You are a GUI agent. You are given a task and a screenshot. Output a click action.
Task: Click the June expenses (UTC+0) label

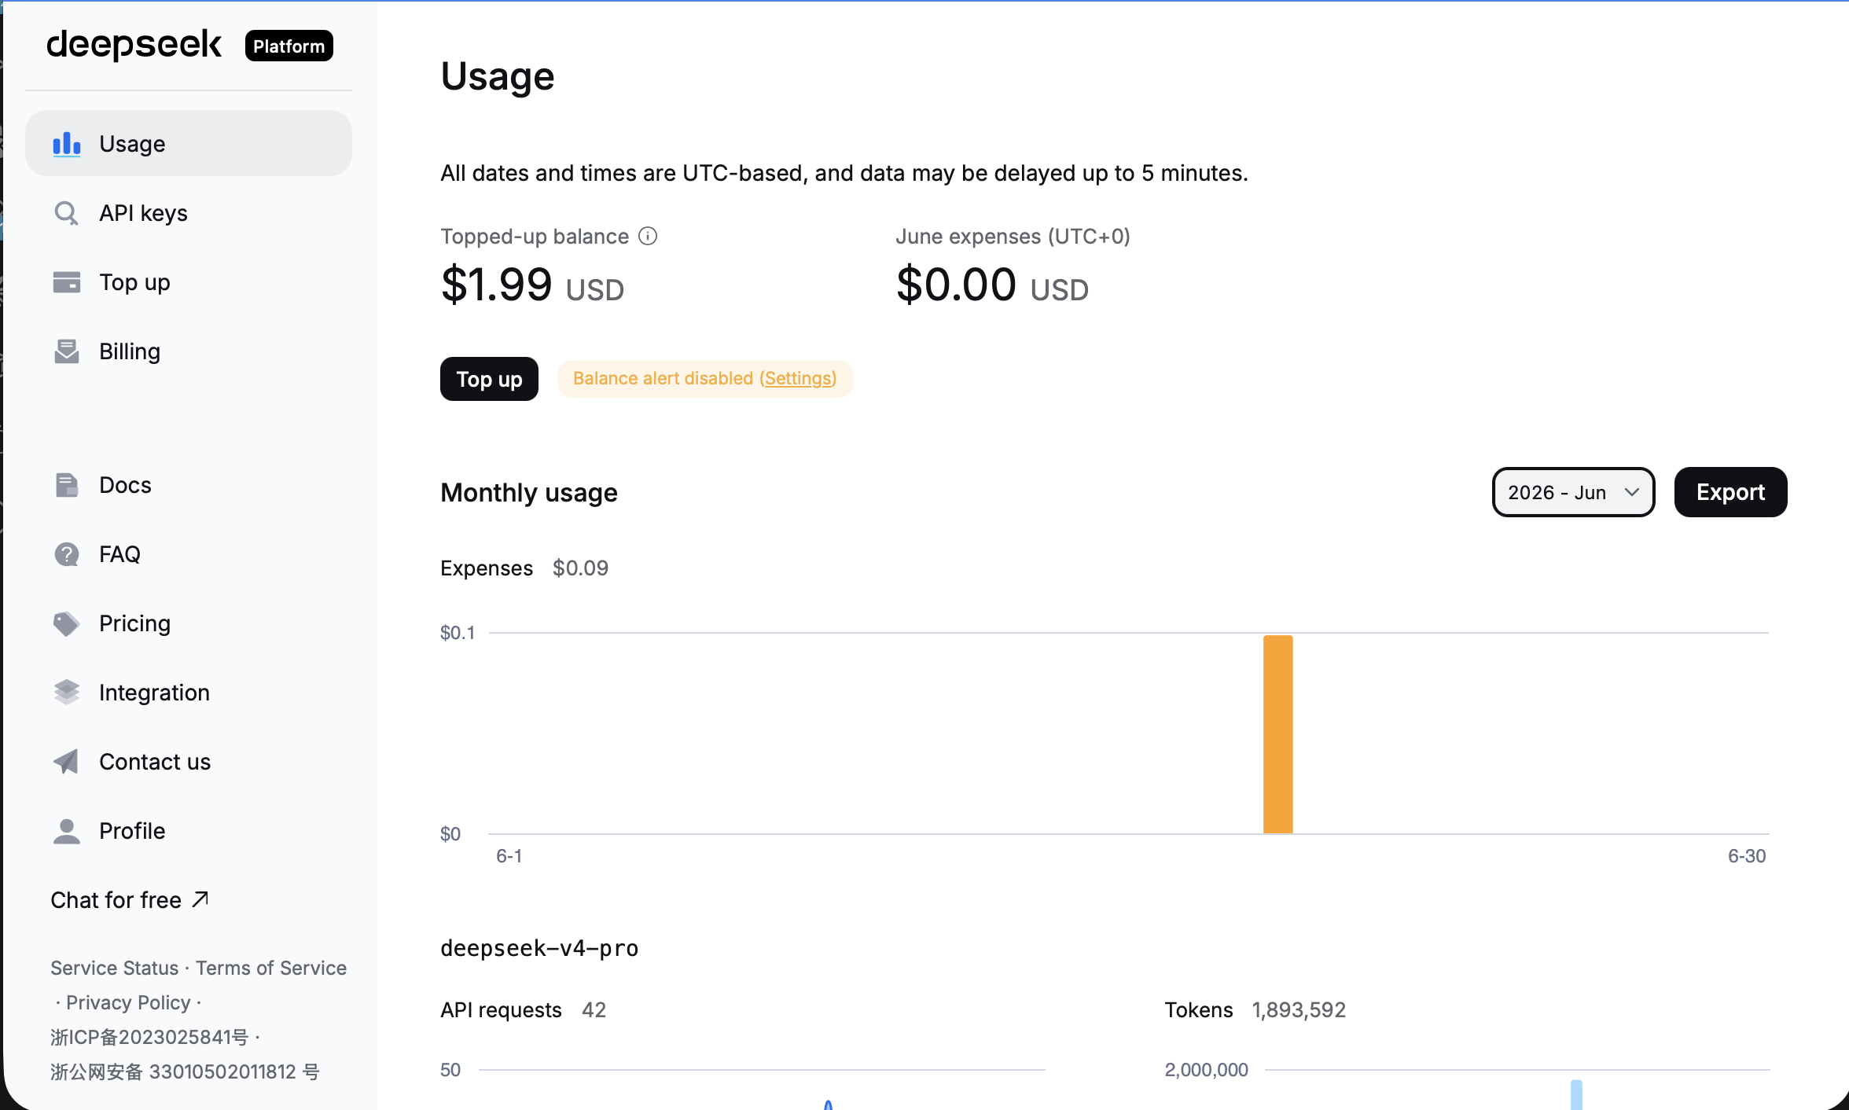(x=1013, y=236)
